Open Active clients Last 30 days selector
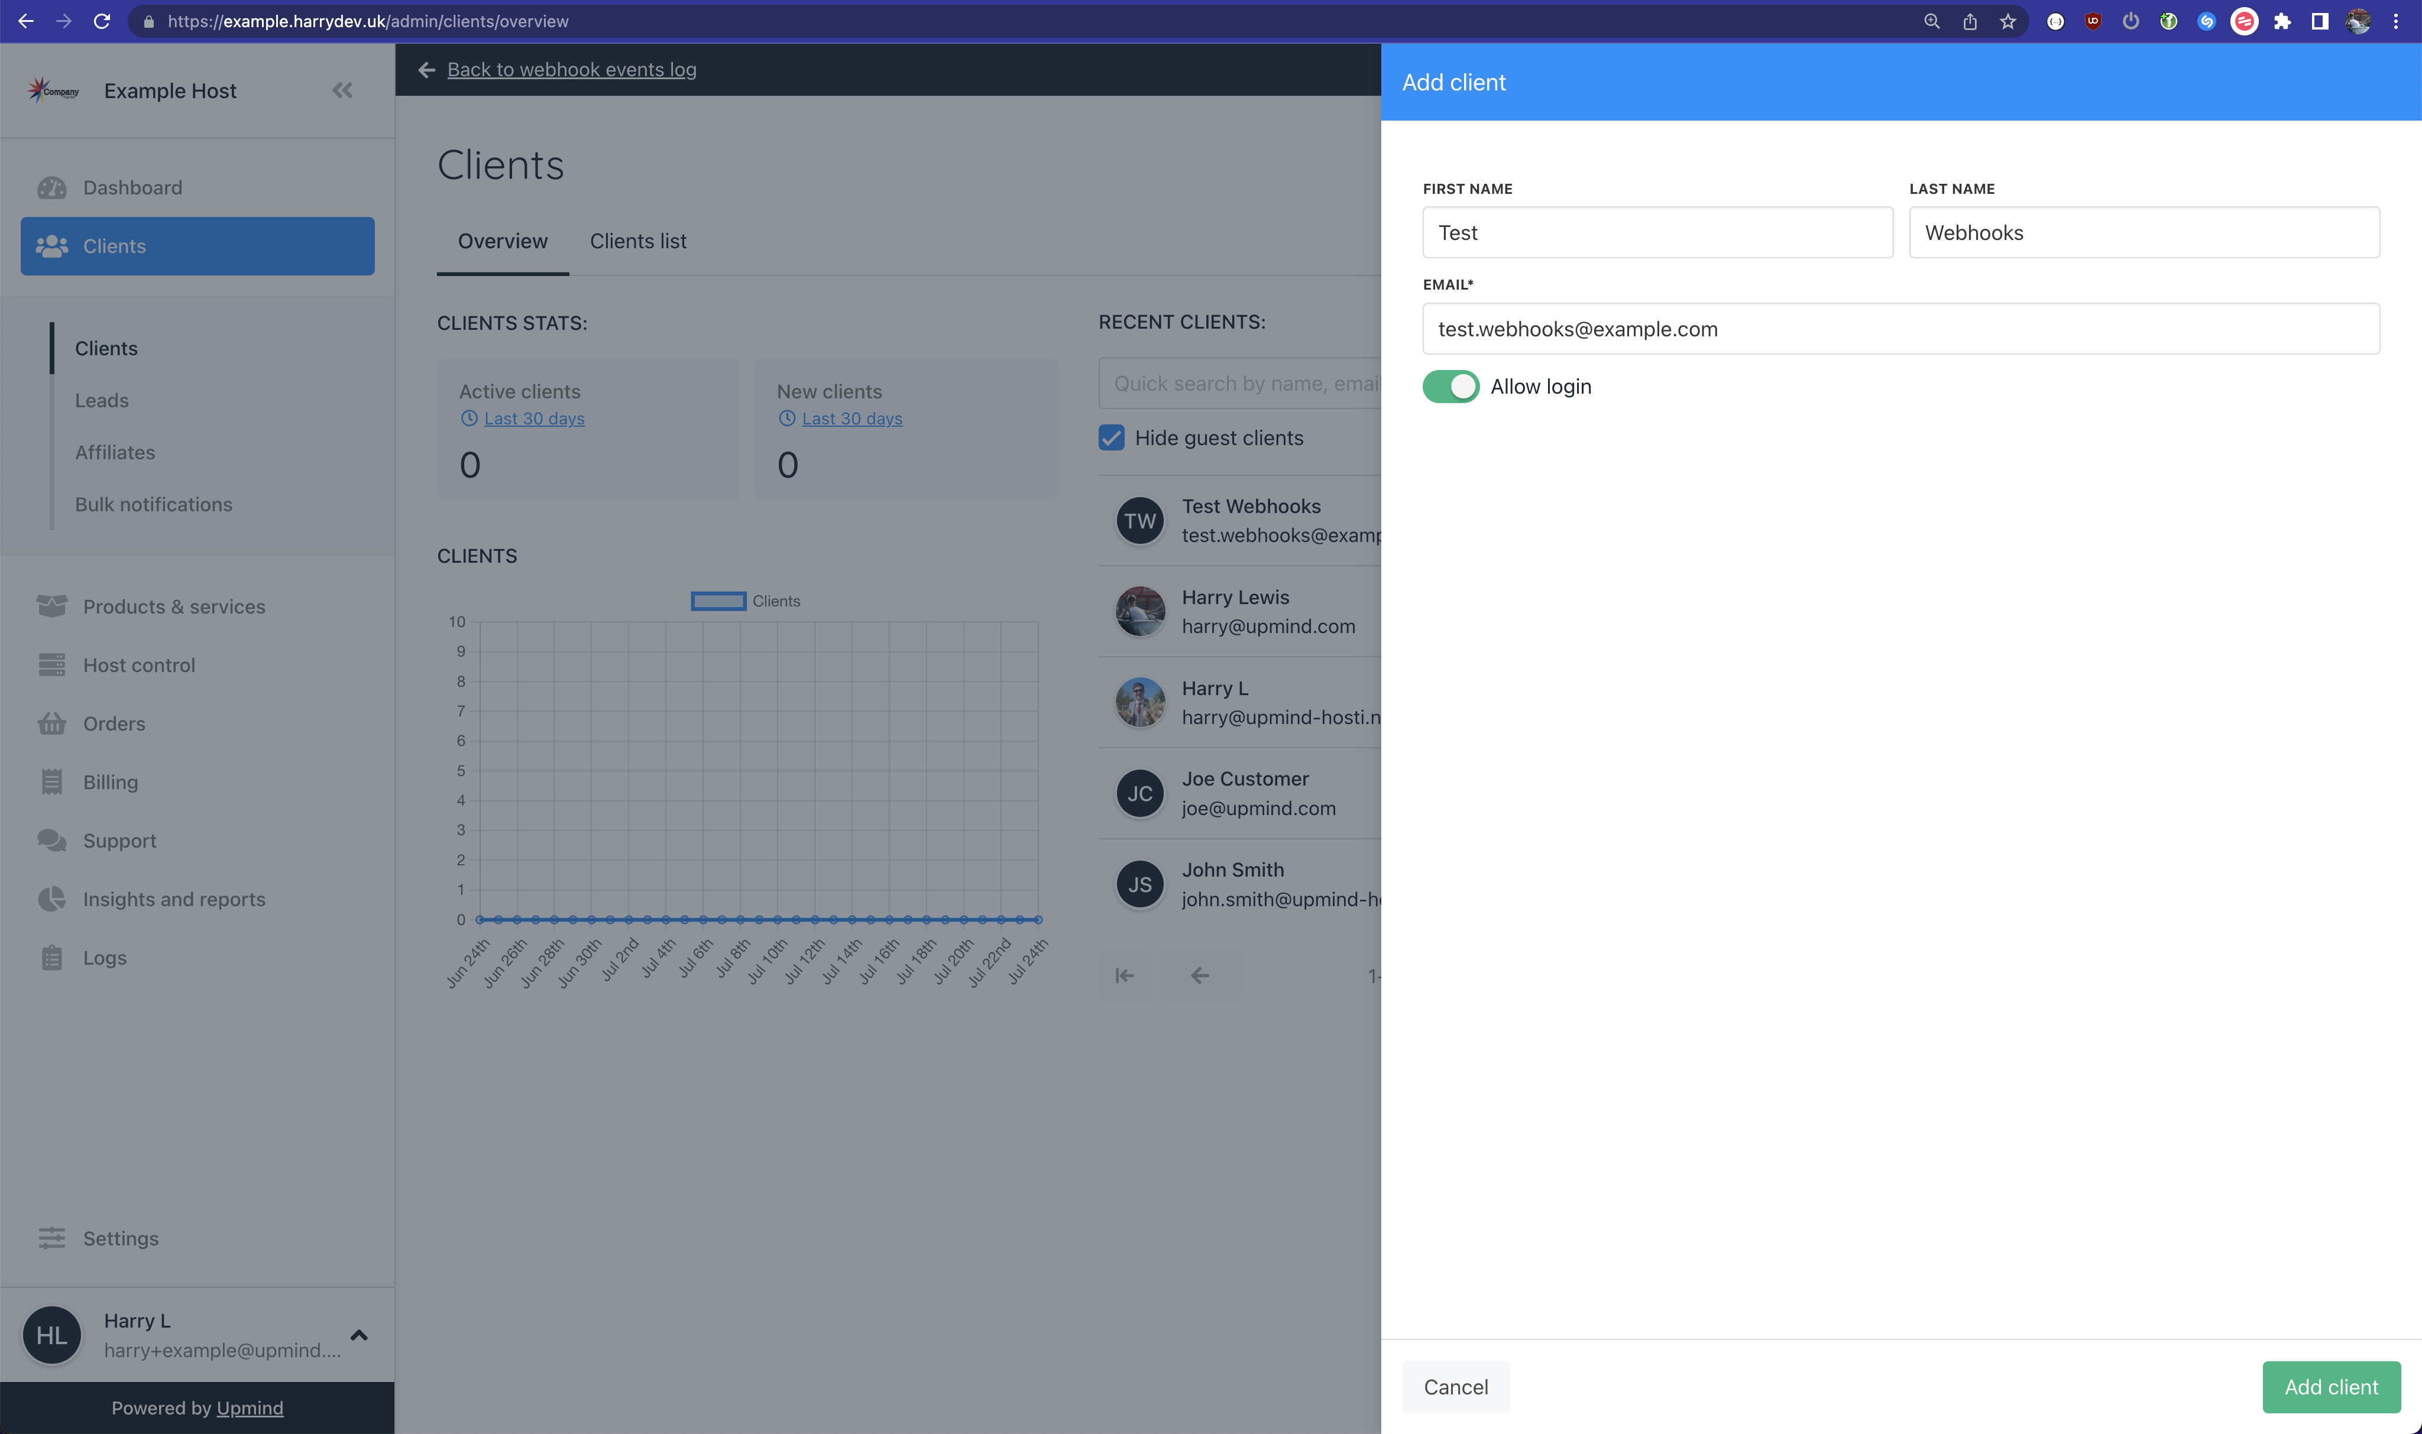2422x1434 pixels. click(x=533, y=418)
